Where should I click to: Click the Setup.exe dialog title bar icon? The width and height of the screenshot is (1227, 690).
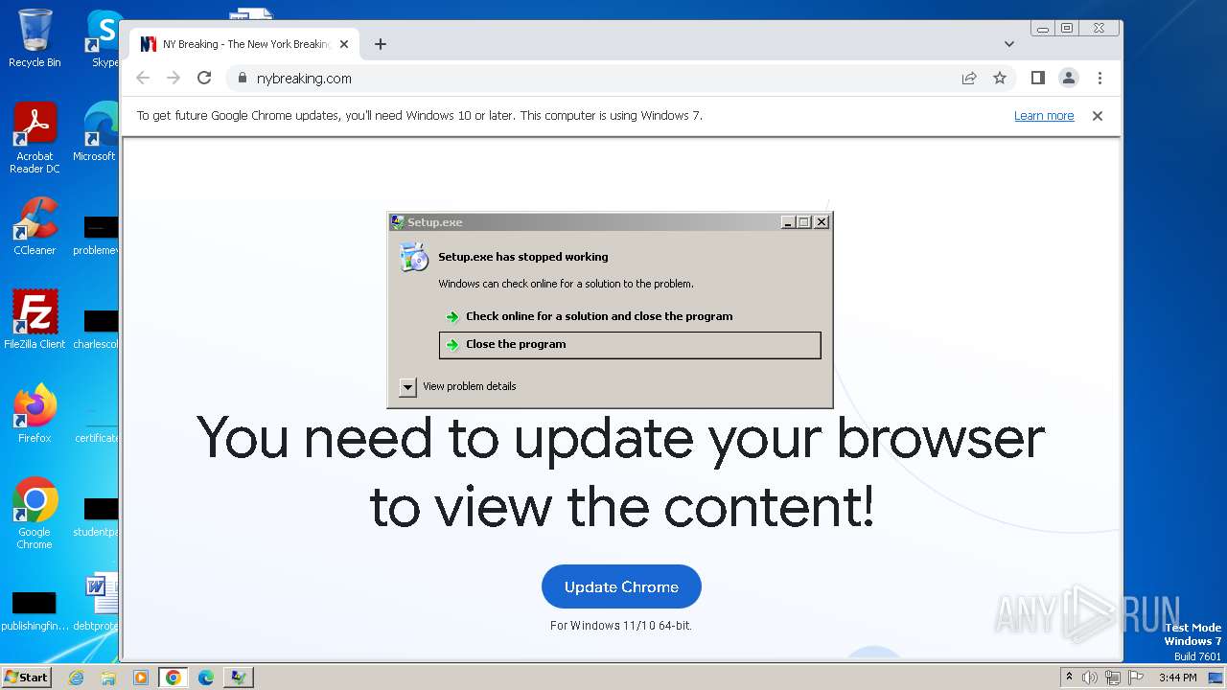point(398,222)
